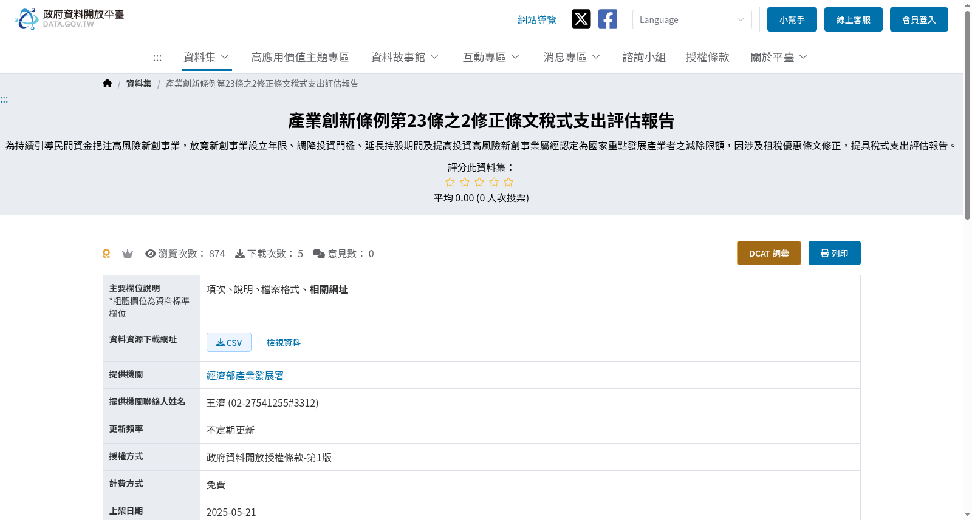This screenshot has height=520, width=972.
Task: Rate dataset with the fifth star
Action: tap(508, 182)
